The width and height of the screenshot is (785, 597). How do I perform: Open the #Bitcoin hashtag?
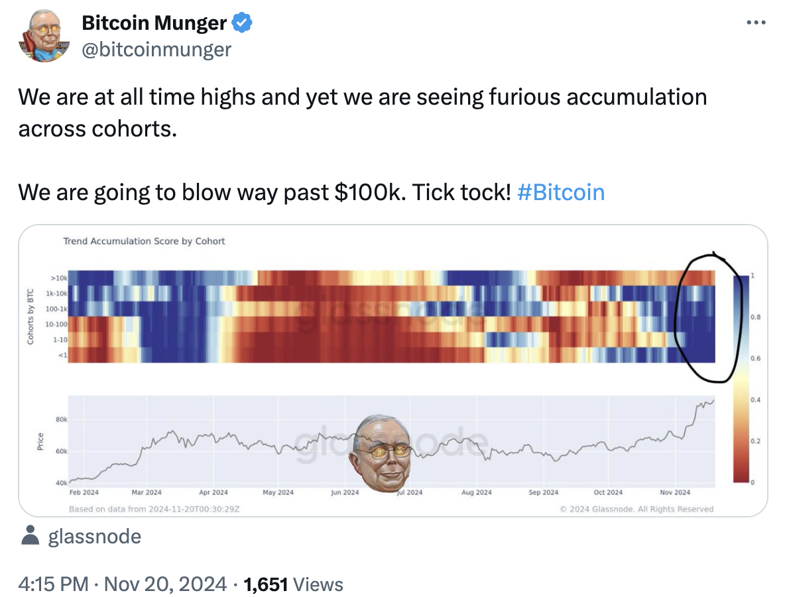560,192
